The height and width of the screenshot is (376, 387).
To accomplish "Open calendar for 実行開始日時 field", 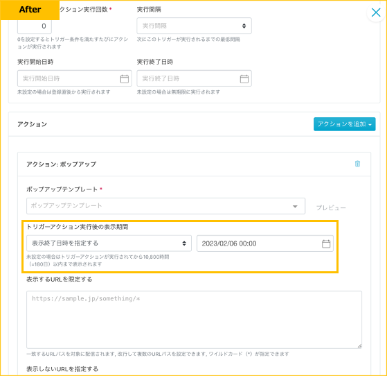I will [x=125, y=78].
